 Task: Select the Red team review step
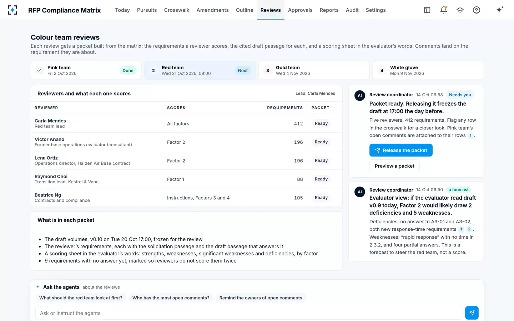[200, 70]
